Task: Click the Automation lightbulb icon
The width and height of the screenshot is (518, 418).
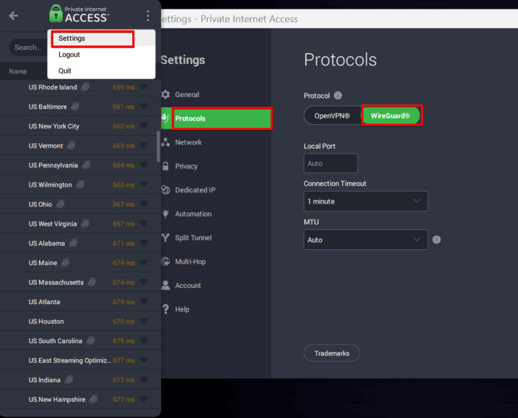Action: (165, 214)
